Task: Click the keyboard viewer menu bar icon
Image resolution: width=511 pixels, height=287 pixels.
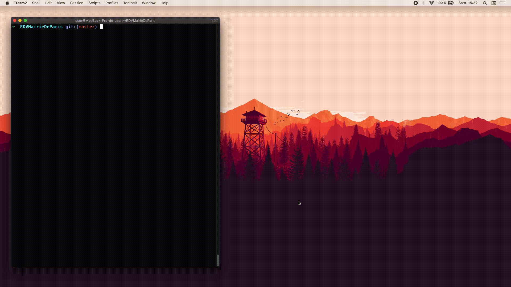Action: coord(494,3)
